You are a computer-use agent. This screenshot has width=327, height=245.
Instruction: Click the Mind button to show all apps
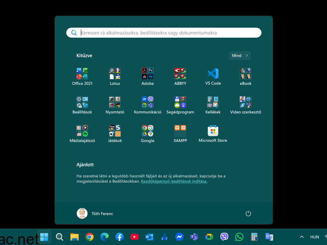tap(240, 56)
